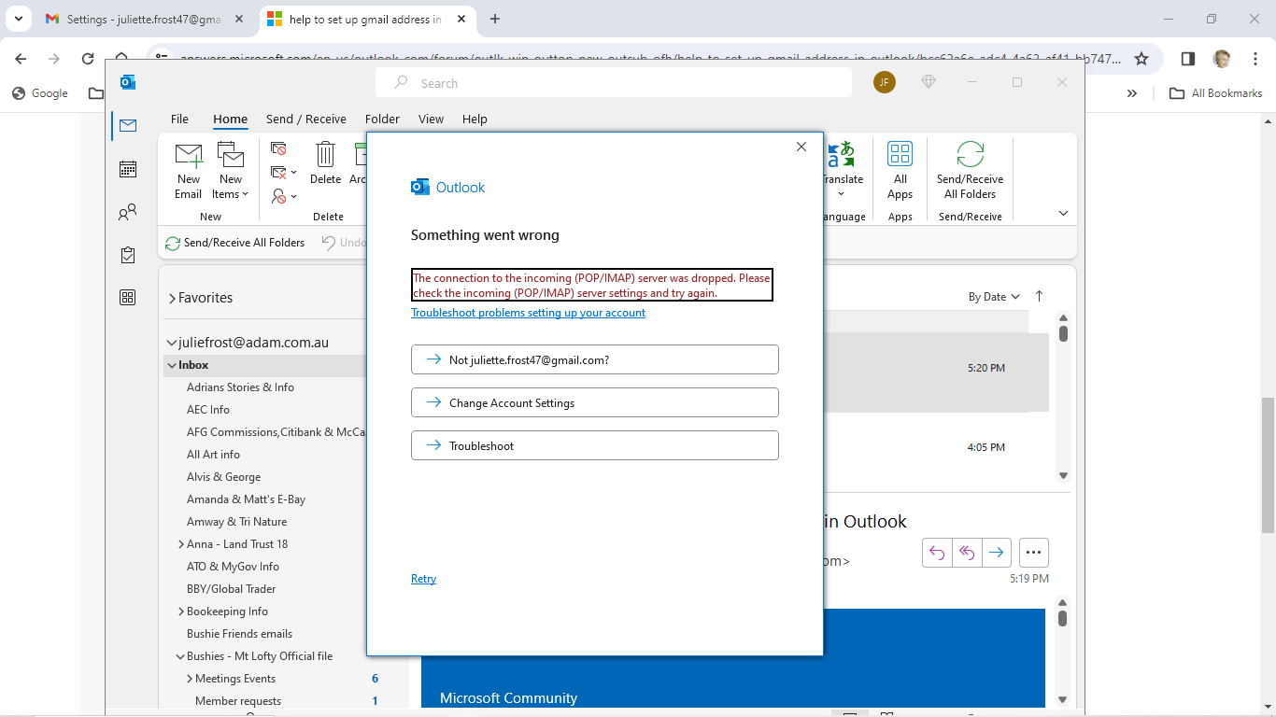Open Chrome's side panel icon

[x=1188, y=58]
